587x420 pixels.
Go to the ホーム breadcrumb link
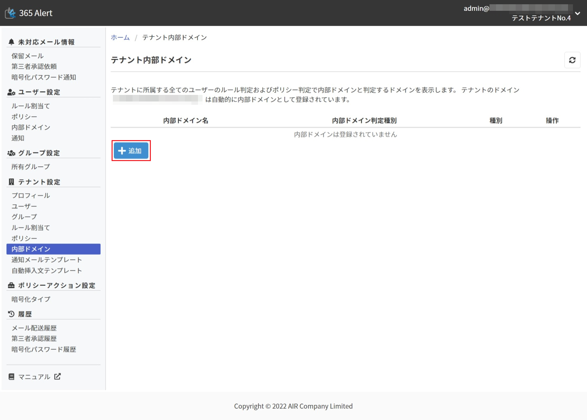pyautogui.click(x=120, y=38)
